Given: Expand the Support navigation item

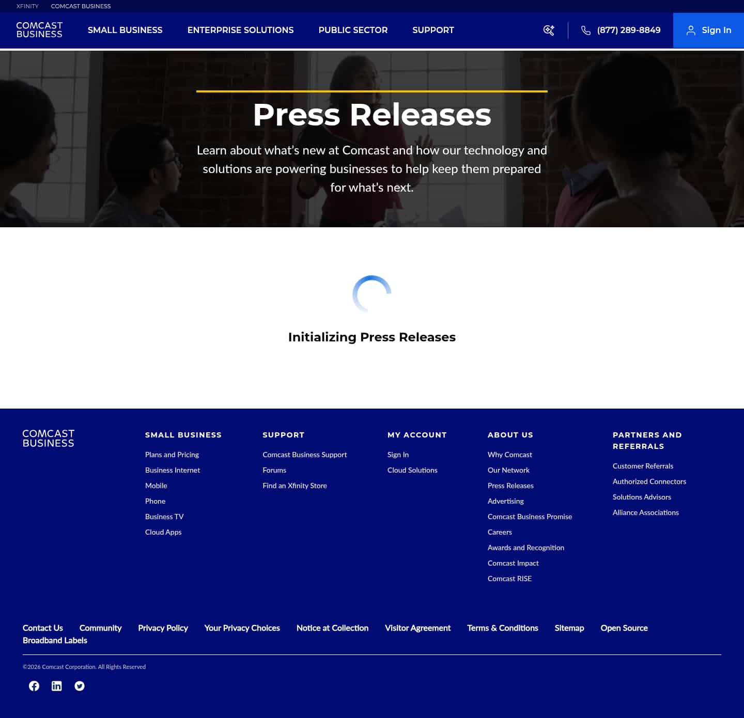Looking at the screenshot, I should click(433, 30).
